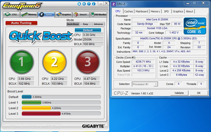
Task: Open EasyTune6 info icon
Action: click(94, 4)
